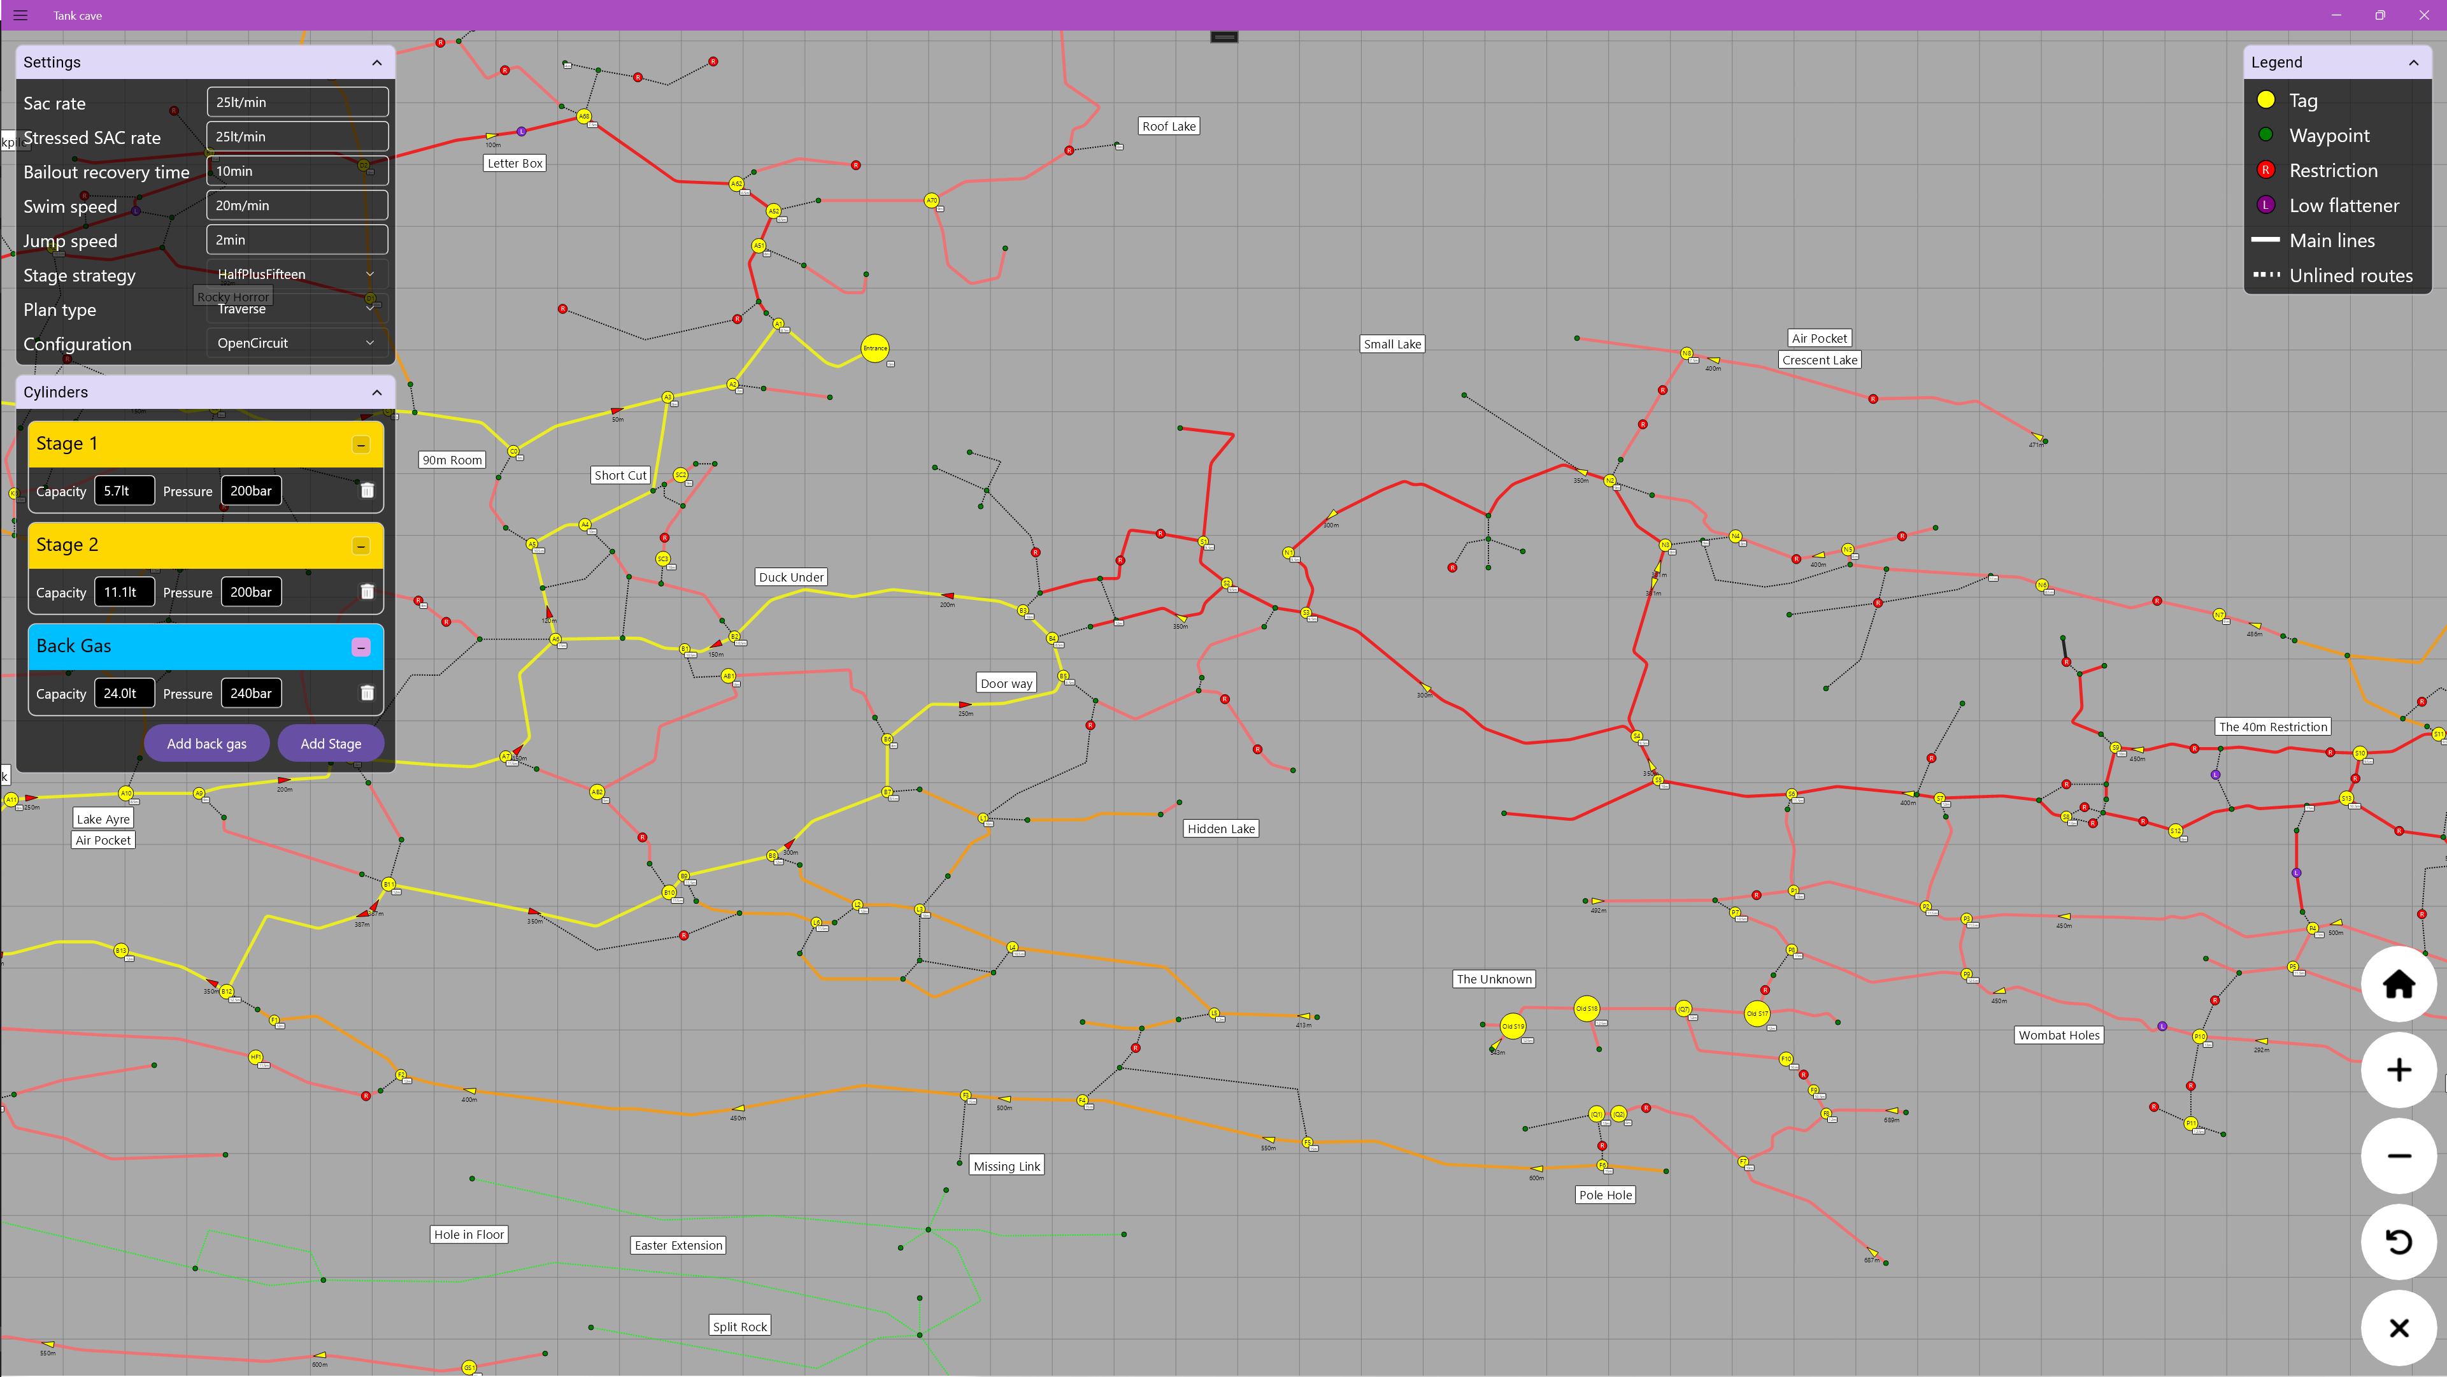2447x1377 pixels.
Task: Click the home view button
Action: point(2399,984)
